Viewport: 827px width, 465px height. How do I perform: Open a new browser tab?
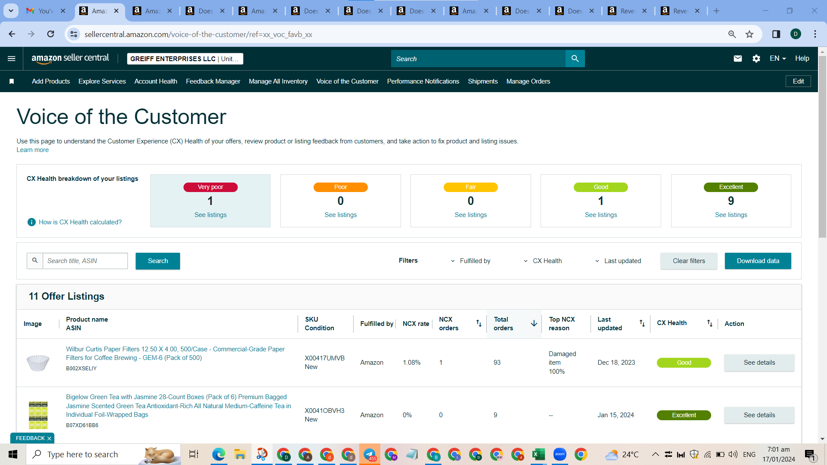716,11
